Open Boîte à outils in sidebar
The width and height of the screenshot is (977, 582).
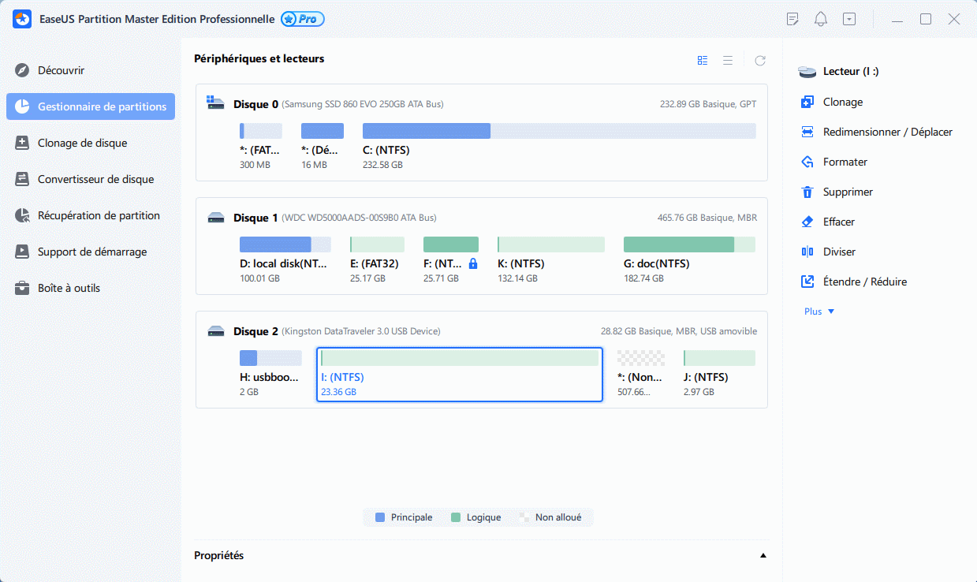point(69,288)
